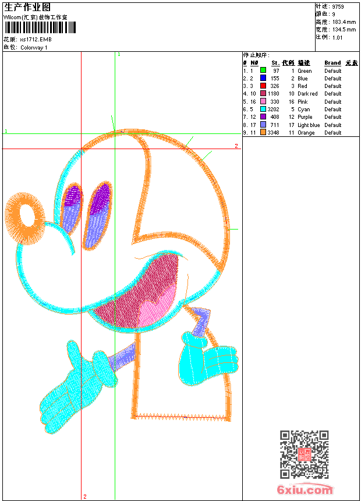Click the zigzag stitch line at design bottom

(180, 417)
